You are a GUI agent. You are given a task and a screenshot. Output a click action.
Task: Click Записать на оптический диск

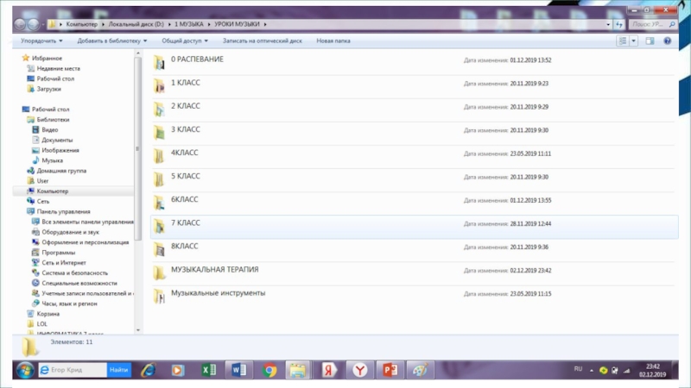point(262,41)
